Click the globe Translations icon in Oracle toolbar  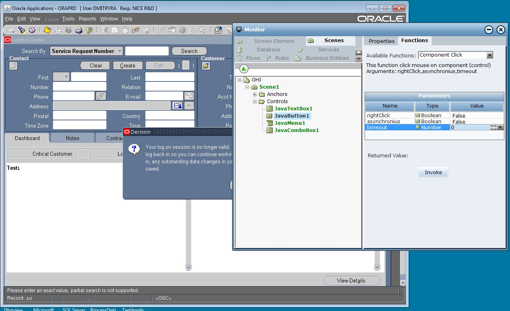point(182,30)
